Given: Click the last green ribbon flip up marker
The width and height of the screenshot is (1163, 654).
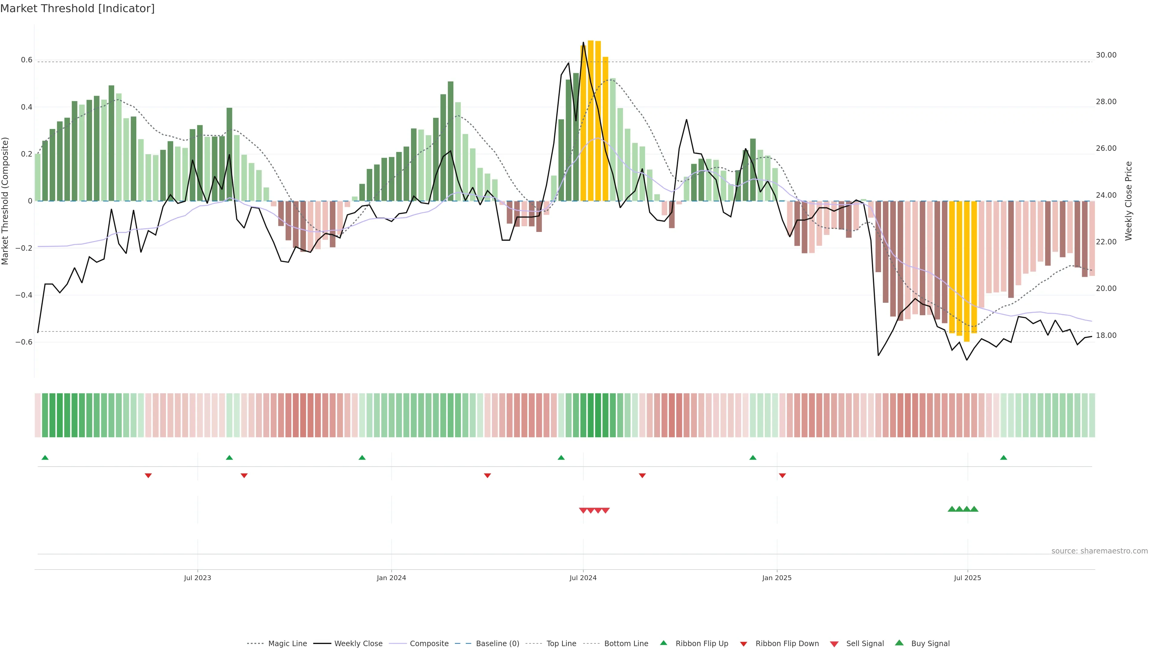Looking at the screenshot, I should (1003, 458).
